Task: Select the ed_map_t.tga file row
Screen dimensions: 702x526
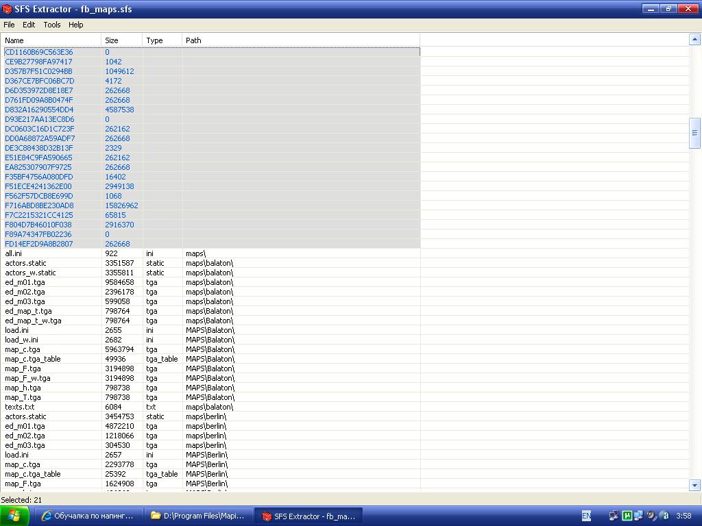Action: coord(210,311)
